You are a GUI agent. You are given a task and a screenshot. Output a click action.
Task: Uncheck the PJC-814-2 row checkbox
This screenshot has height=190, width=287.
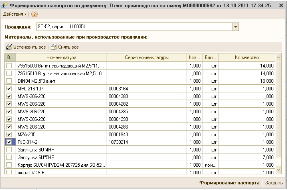9,142
